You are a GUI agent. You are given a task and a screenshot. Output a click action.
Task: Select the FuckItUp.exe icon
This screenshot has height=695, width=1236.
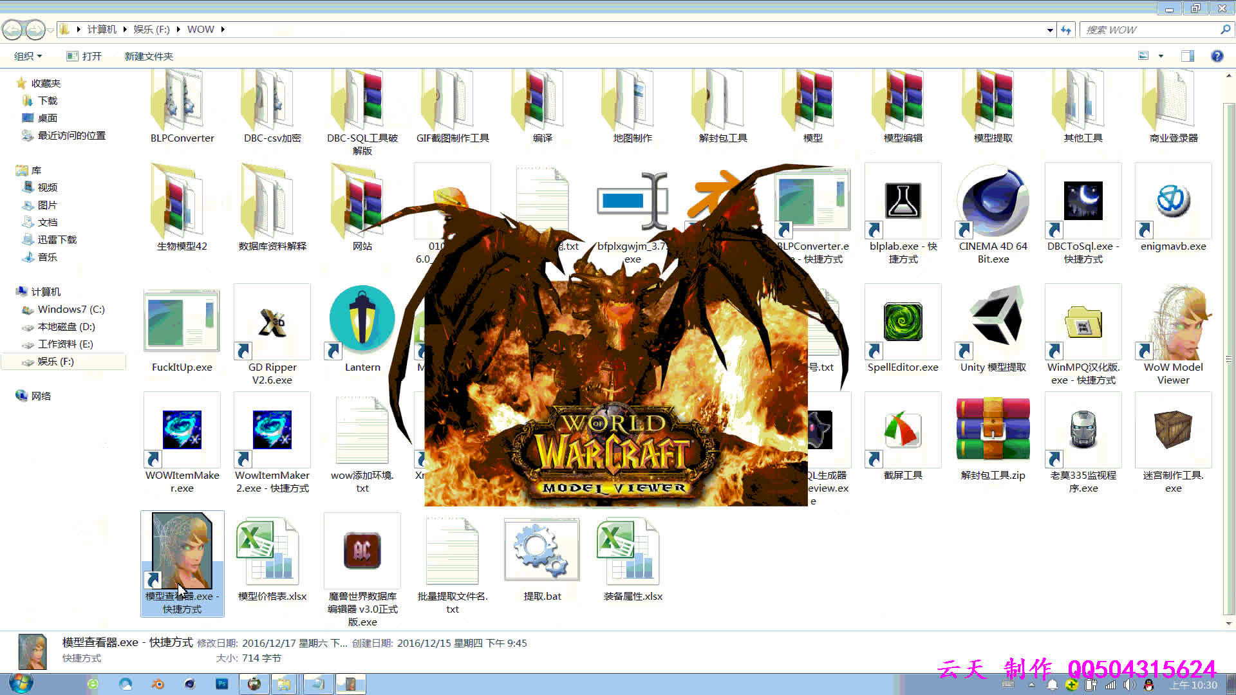[182, 322]
